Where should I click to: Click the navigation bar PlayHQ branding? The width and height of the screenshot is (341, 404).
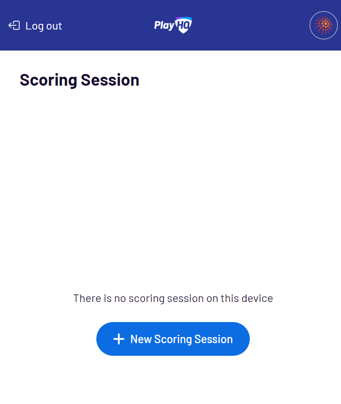pos(173,25)
